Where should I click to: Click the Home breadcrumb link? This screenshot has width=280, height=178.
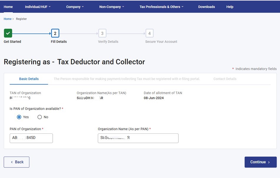[7, 19]
